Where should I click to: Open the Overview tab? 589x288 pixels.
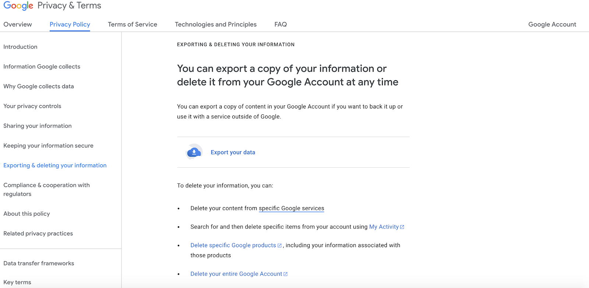[18, 24]
